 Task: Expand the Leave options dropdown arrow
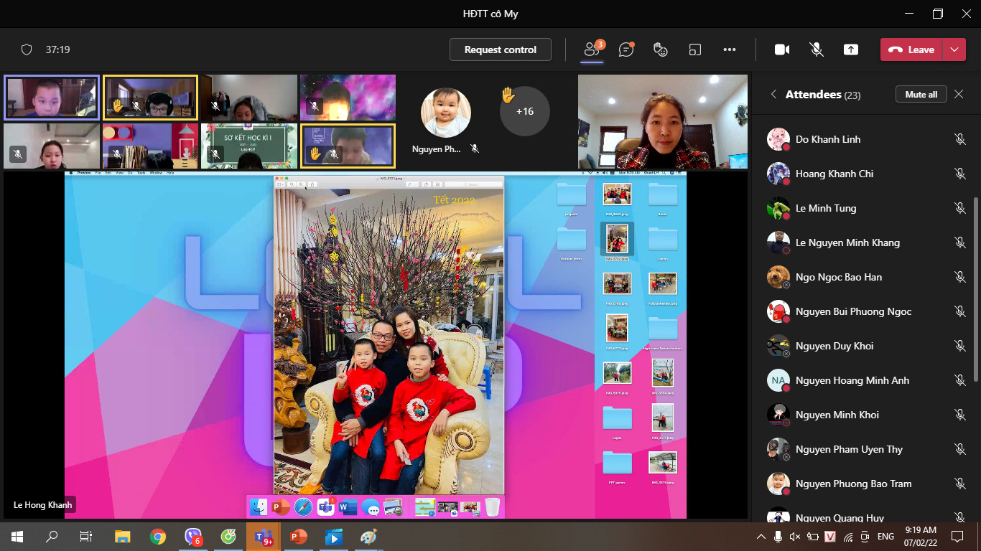pyautogui.click(x=954, y=50)
